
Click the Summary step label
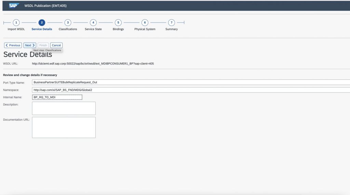pos(172,29)
